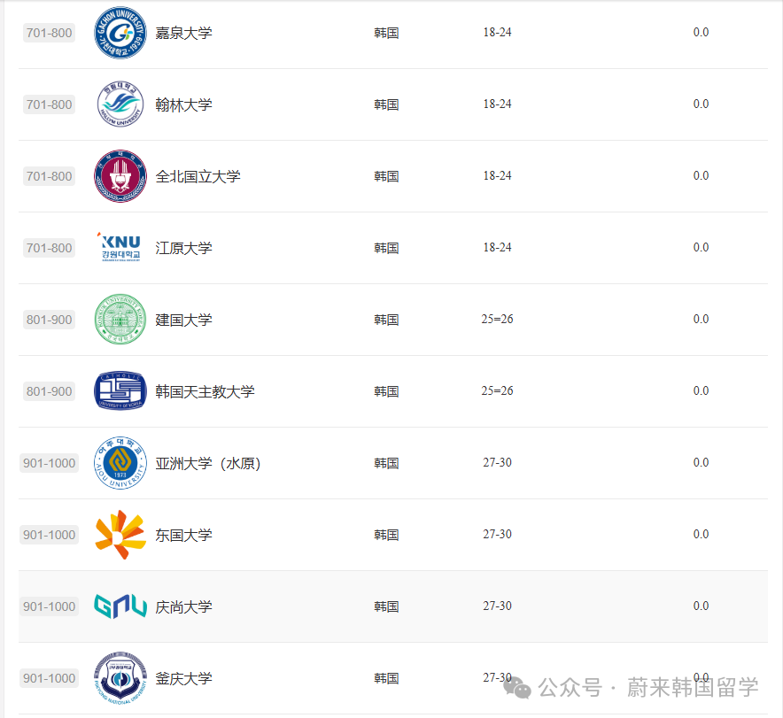The height and width of the screenshot is (718, 783).
Task: Click 韩国 in the 建国大学 row
Action: 386,320
